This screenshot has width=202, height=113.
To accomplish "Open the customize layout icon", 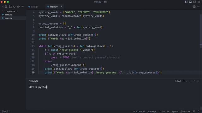I will [x=199, y=2].
